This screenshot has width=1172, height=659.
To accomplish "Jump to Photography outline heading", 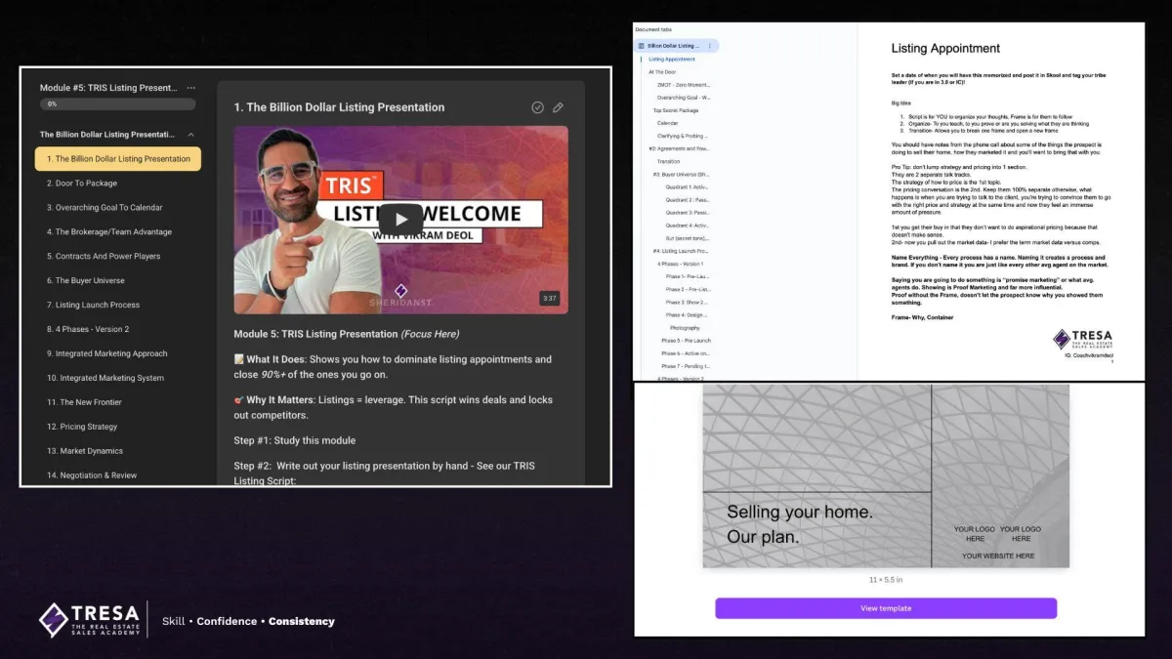I will coord(685,328).
